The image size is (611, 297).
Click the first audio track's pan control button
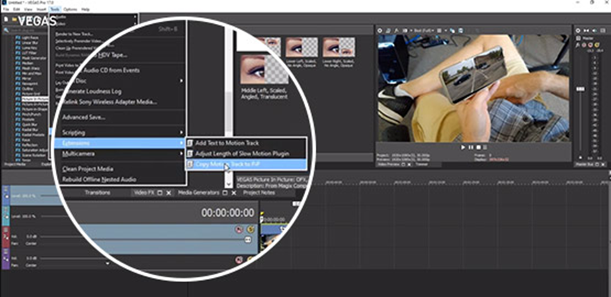(x=248, y=240)
